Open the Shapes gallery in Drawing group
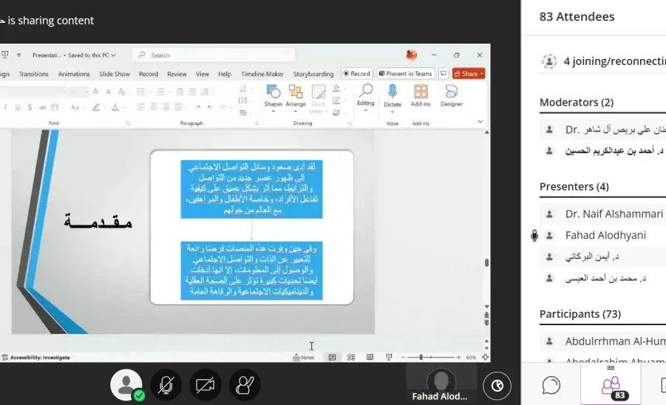The height and width of the screenshot is (405, 666). (273, 98)
